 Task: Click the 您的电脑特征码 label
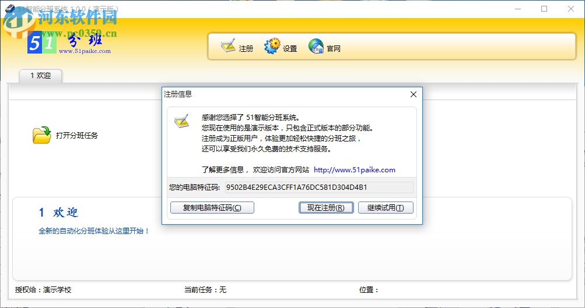(x=194, y=187)
